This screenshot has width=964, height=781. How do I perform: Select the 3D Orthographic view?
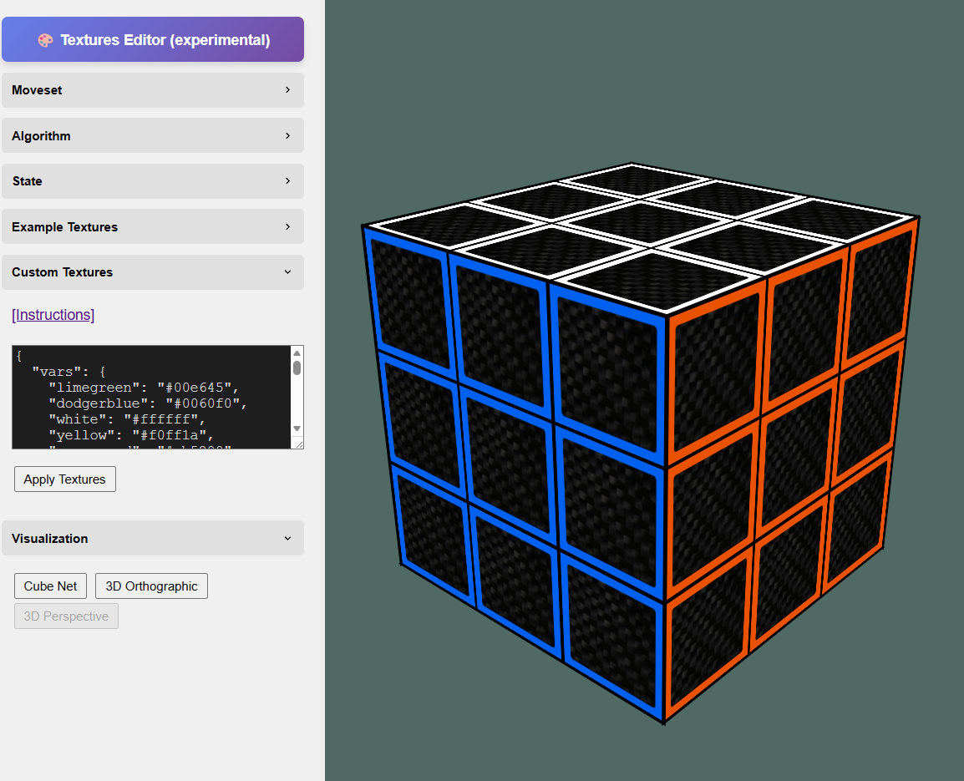tap(151, 586)
